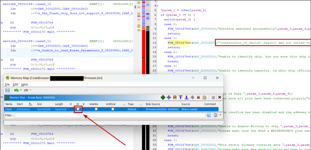Click the Split Memory Block icon
Viewport: 311px width, 150px height.
pos(174,97)
